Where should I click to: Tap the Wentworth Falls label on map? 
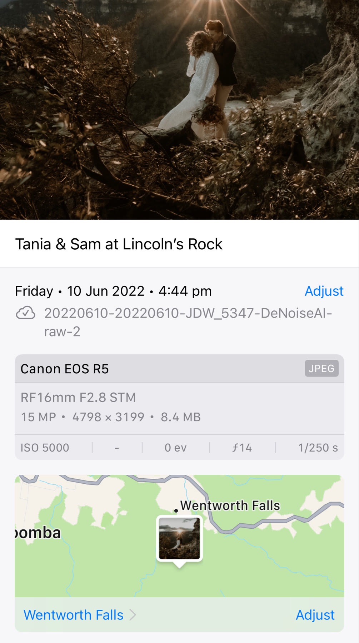(x=230, y=505)
